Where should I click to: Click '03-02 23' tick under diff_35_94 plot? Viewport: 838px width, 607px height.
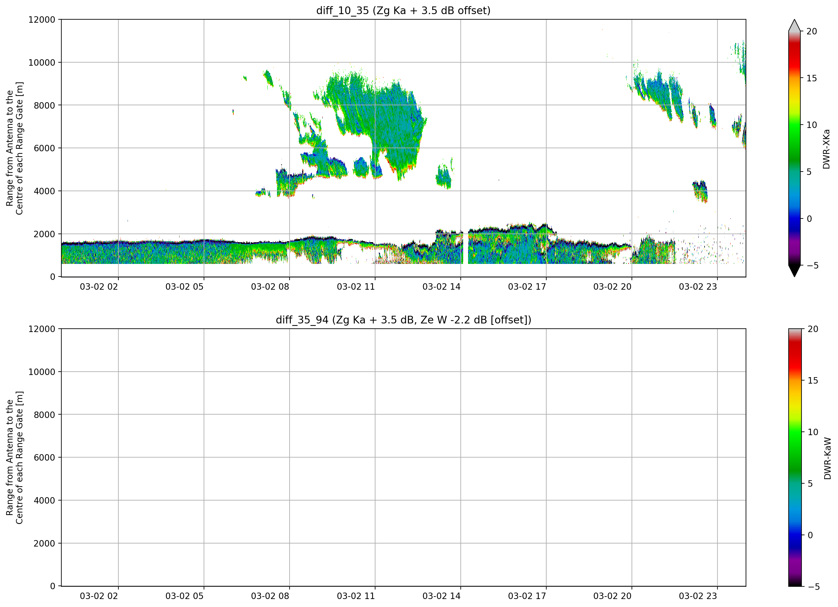coord(698,596)
